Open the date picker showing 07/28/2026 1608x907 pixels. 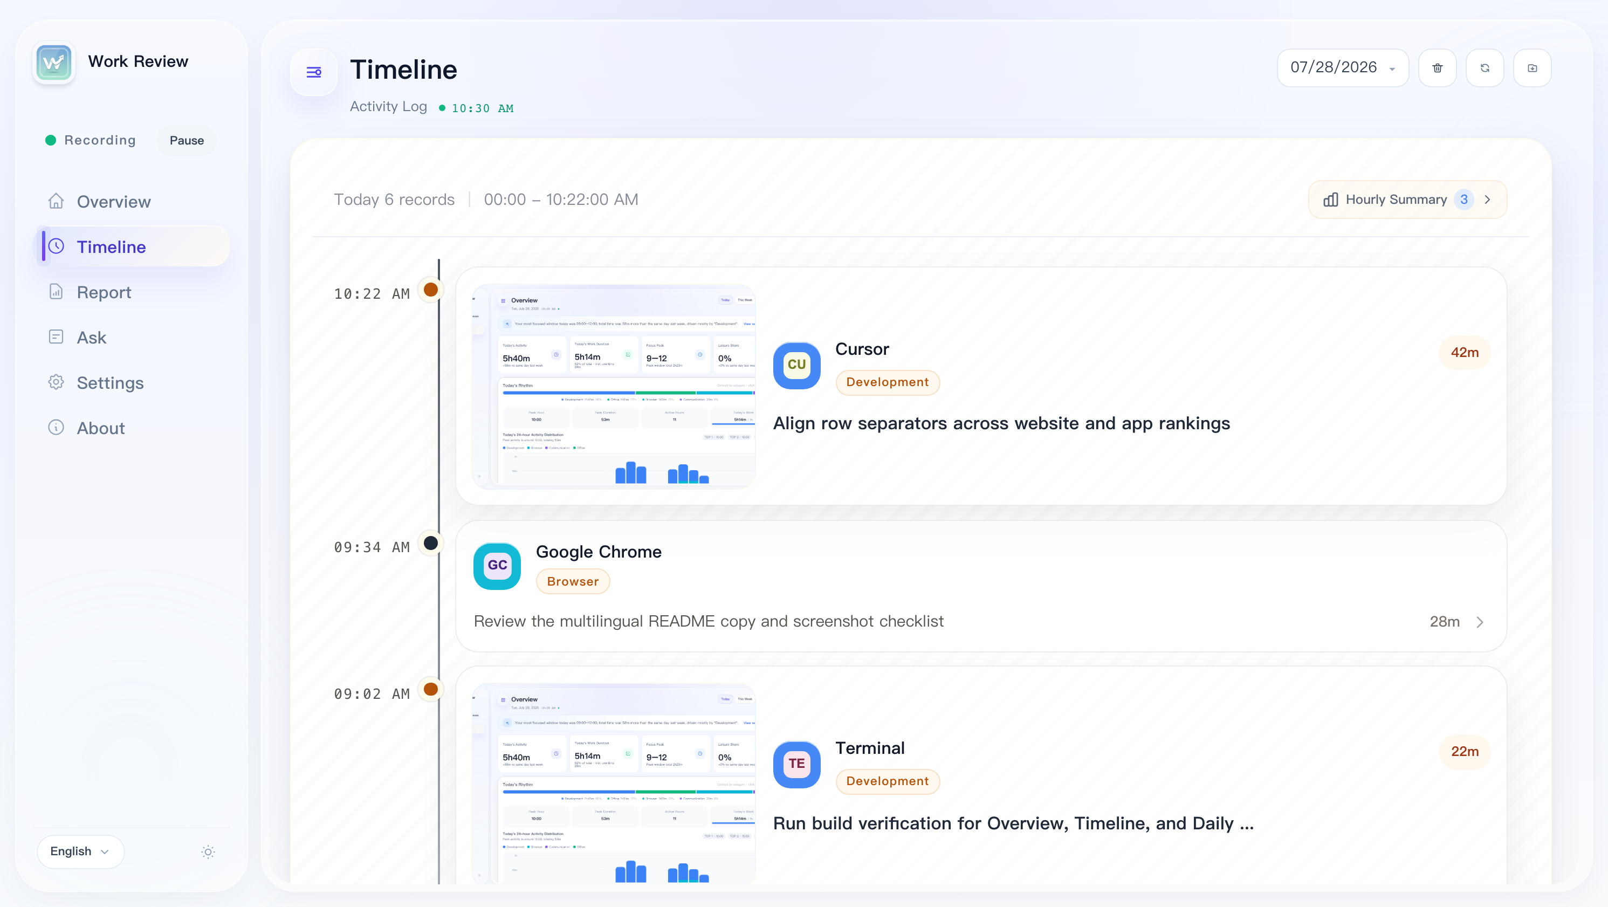[1343, 68]
